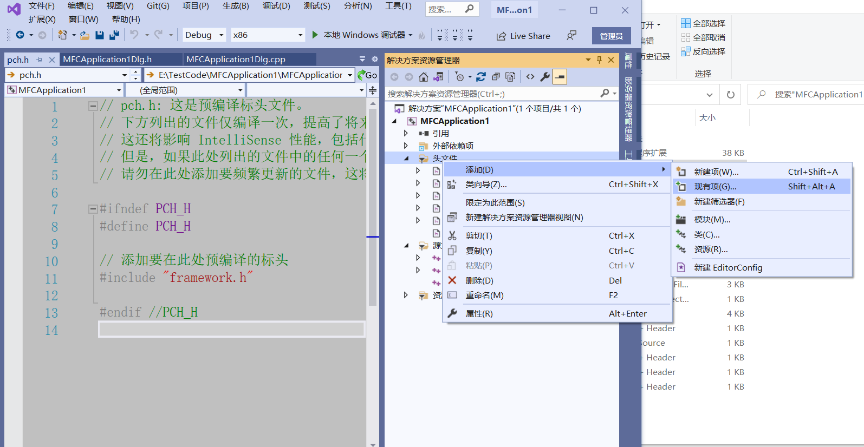
Task: Collapse the MFCApplication1 project node
Action: 394,121
